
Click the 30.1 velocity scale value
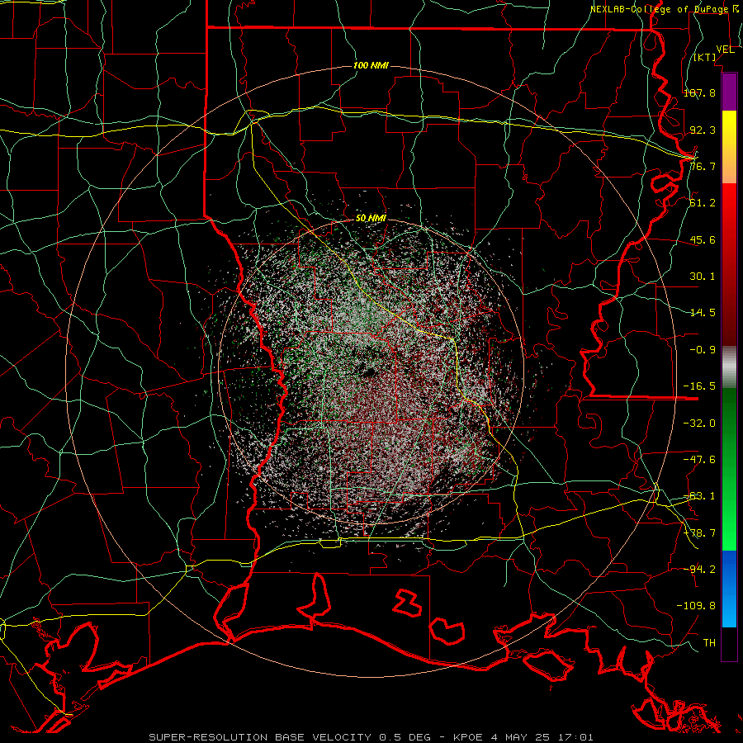[x=703, y=277]
